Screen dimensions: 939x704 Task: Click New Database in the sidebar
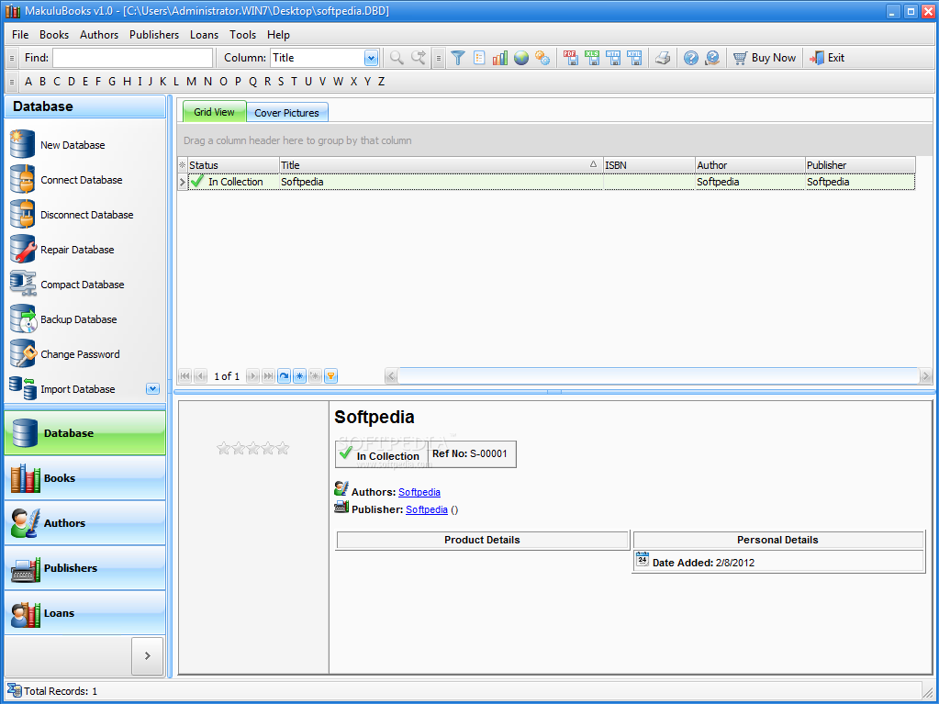point(58,145)
